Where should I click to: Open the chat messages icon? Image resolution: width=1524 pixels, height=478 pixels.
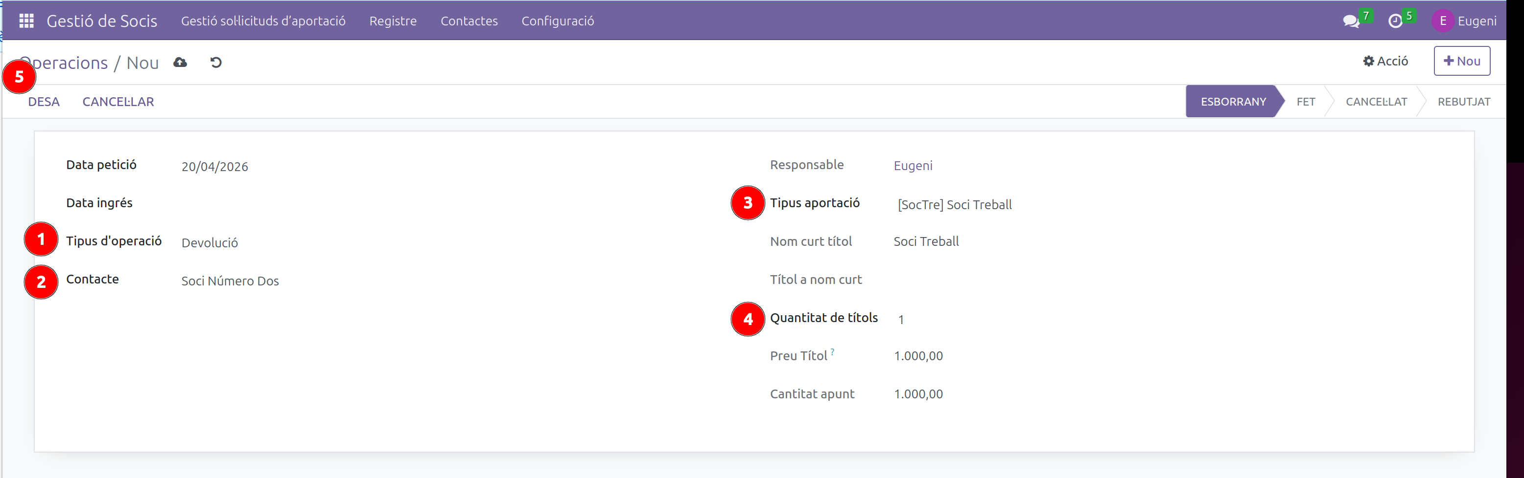[x=1351, y=22]
